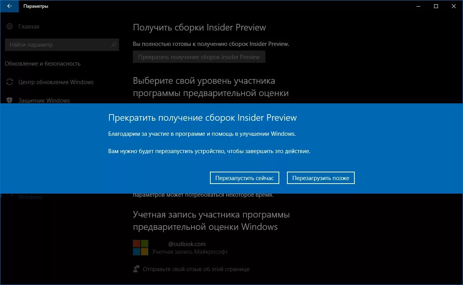Close the Параметры window

(454, 6)
